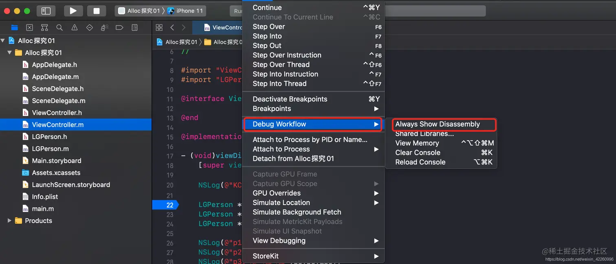Image resolution: width=616 pixels, height=264 pixels.
Task: Choose Shared Libraries…
Action: click(441, 134)
